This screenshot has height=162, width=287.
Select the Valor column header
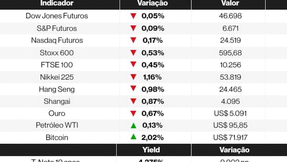pyautogui.click(x=230, y=4)
